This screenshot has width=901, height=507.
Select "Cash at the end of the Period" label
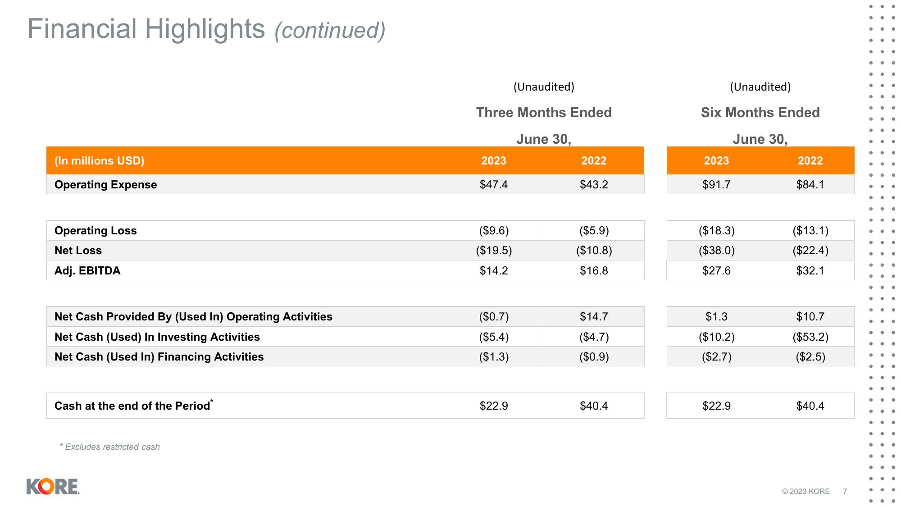click(133, 405)
